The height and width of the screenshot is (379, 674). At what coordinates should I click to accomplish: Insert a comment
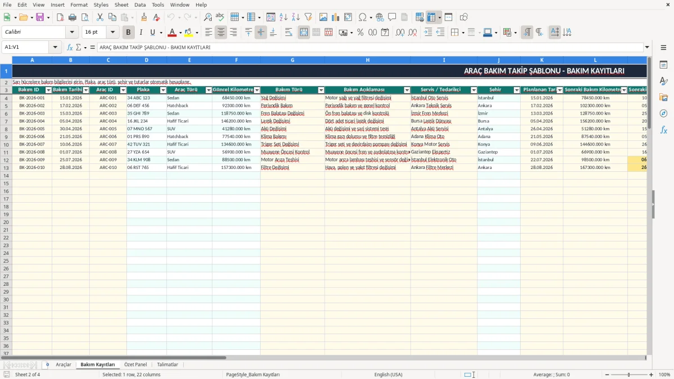pos(392,17)
